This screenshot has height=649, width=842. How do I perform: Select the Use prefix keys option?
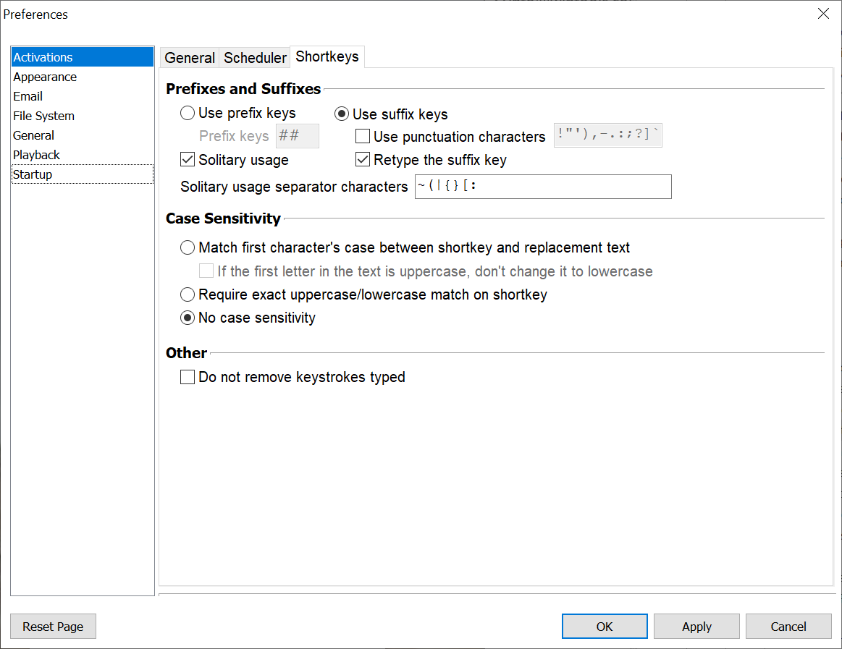tap(188, 114)
